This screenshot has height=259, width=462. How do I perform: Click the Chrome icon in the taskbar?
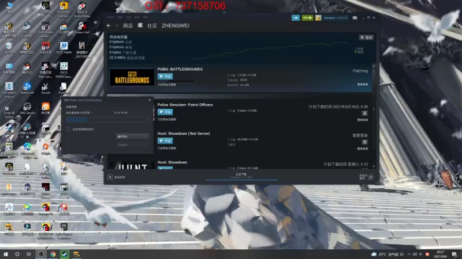[x=53, y=254]
